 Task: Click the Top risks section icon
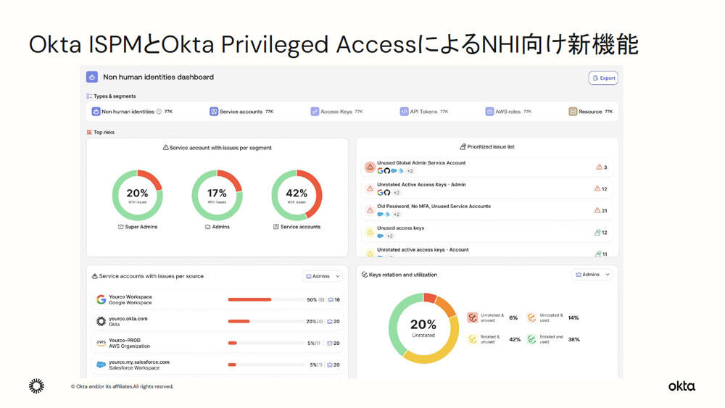coord(89,132)
